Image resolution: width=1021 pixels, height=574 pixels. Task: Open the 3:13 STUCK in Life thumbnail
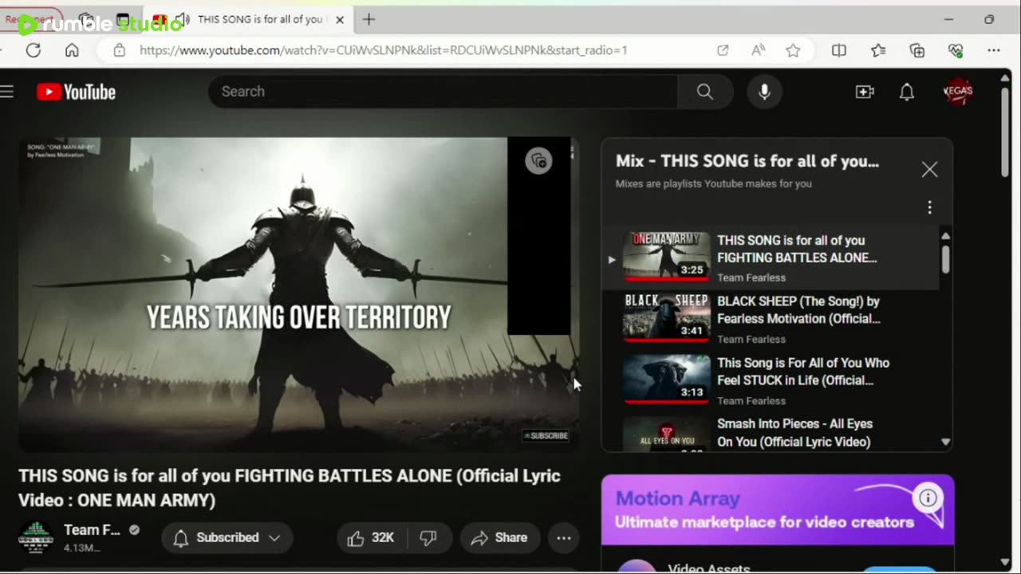666,379
